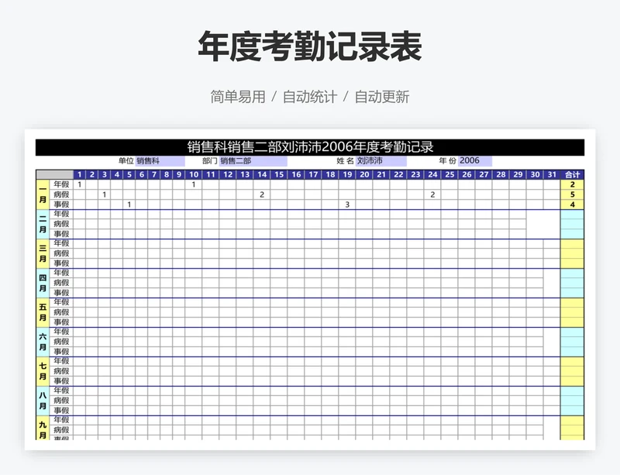Click the 部门 field containing 销售二部
This screenshot has height=475, width=620.
point(253,161)
